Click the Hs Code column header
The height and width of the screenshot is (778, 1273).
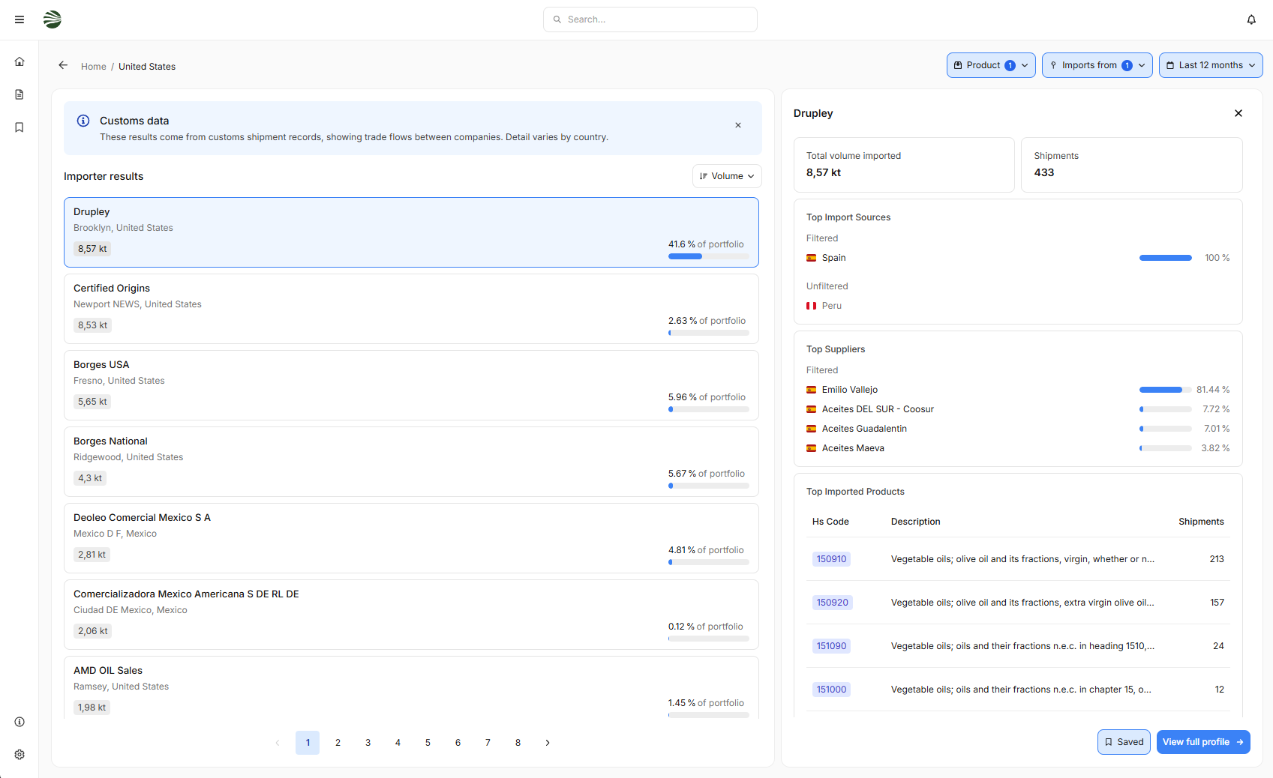(830, 522)
